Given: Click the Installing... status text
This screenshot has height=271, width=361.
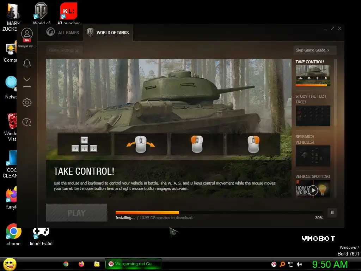Looking at the screenshot, I should 125,218.
